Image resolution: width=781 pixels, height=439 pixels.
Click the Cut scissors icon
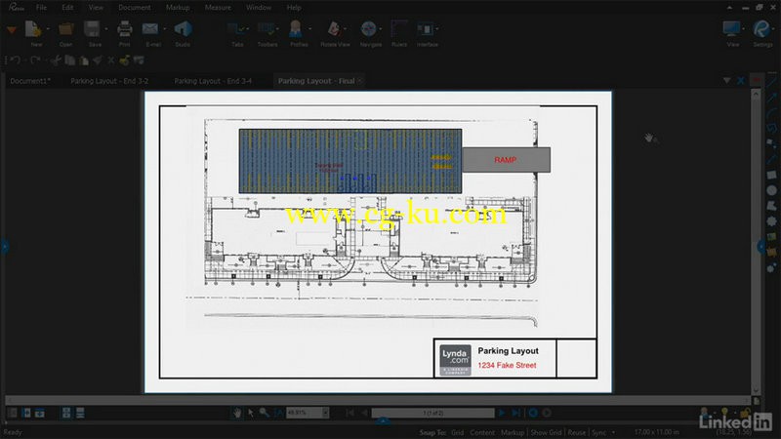pyautogui.click(x=56, y=60)
